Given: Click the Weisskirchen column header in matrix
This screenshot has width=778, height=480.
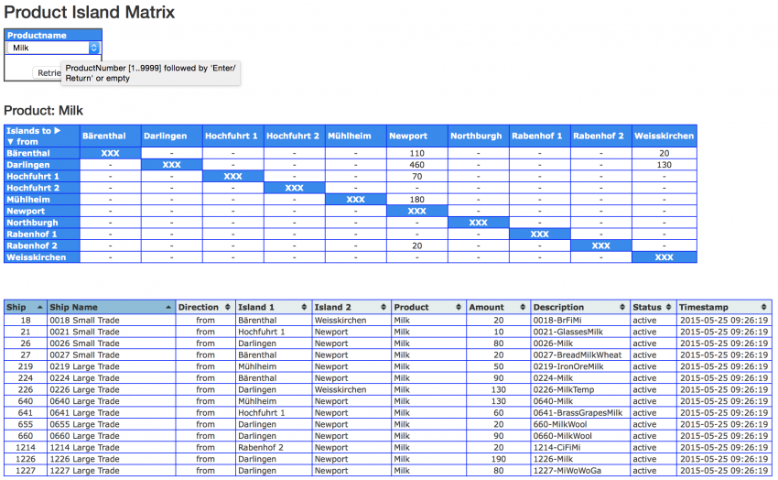Looking at the screenshot, I should 664,136.
